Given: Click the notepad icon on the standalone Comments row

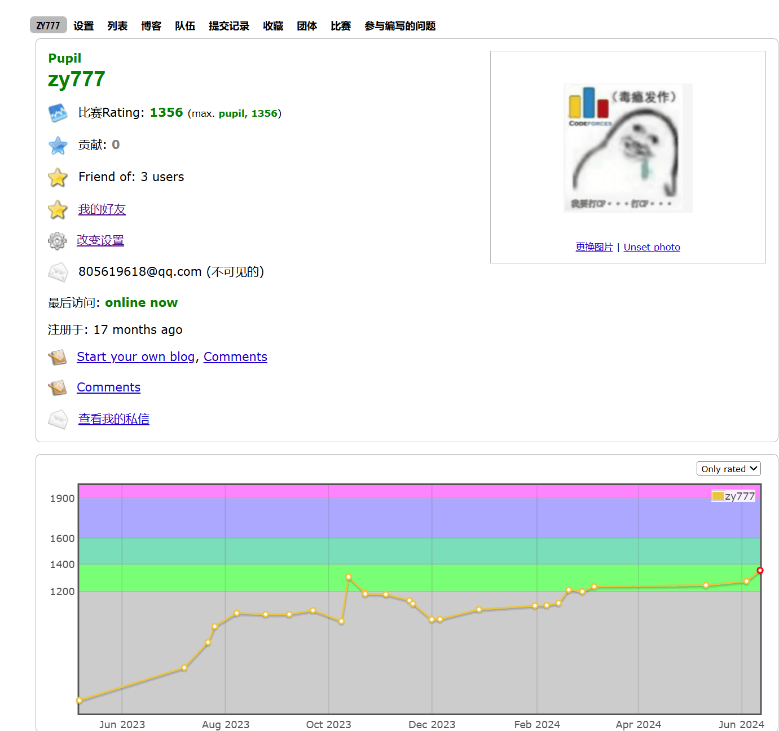Looking at the screenshot, I should pos(57,387).
